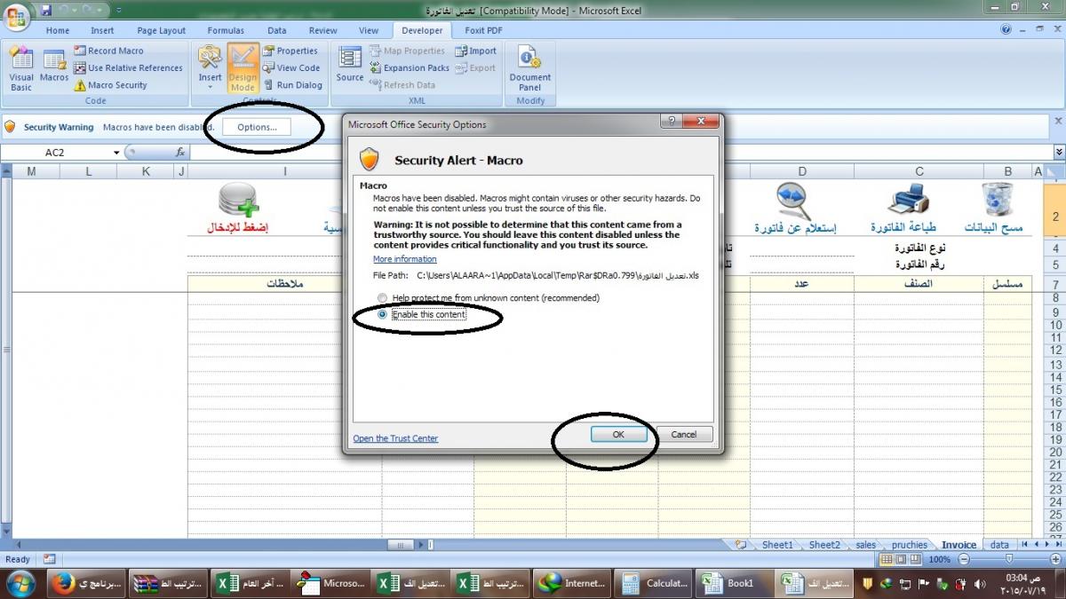Switch to Page Layout view button

click(899, 560)
